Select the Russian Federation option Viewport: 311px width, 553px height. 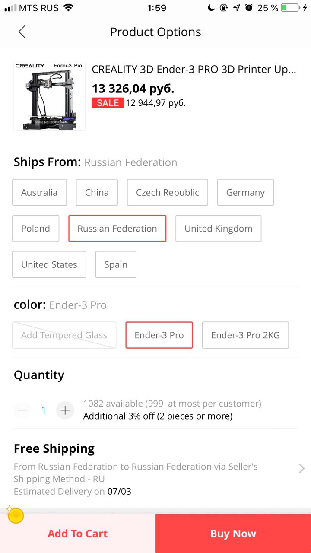pyautogui.click(x=117, y=229)
